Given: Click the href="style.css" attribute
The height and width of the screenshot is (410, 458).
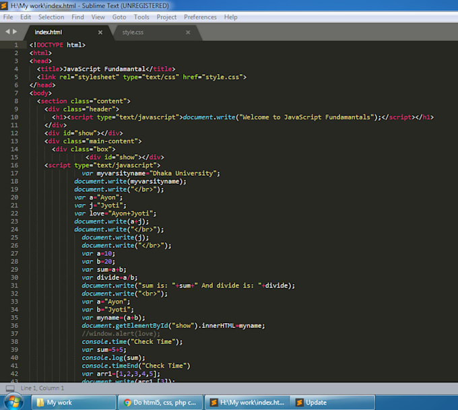Looking at the screenshot, I should 213,77.
